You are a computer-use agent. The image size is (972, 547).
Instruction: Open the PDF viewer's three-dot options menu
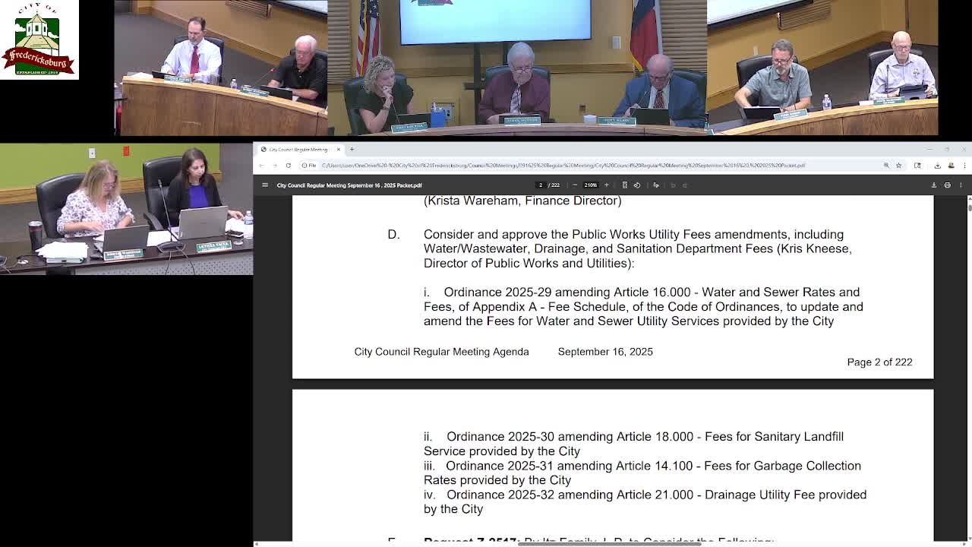click(961, 185)
